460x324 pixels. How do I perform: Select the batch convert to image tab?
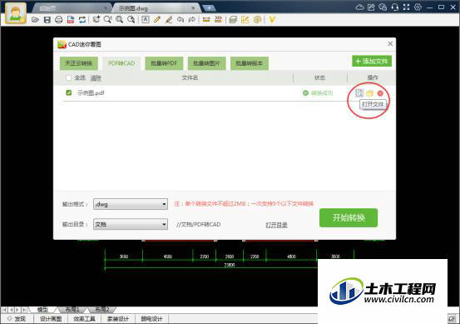207,63
